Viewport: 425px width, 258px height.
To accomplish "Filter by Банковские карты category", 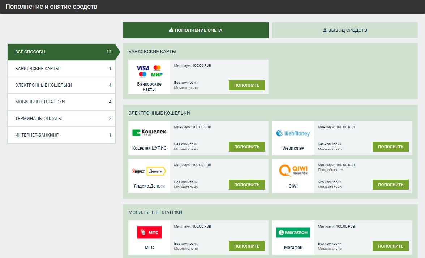I will [x=61, y=69].
